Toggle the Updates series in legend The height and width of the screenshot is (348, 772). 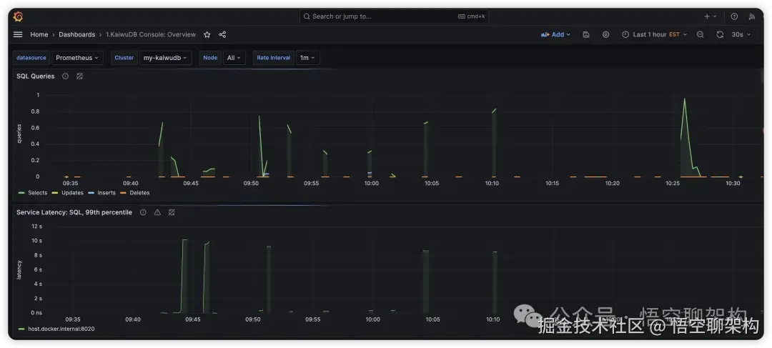pyautogui.click(x=72, y=193)
